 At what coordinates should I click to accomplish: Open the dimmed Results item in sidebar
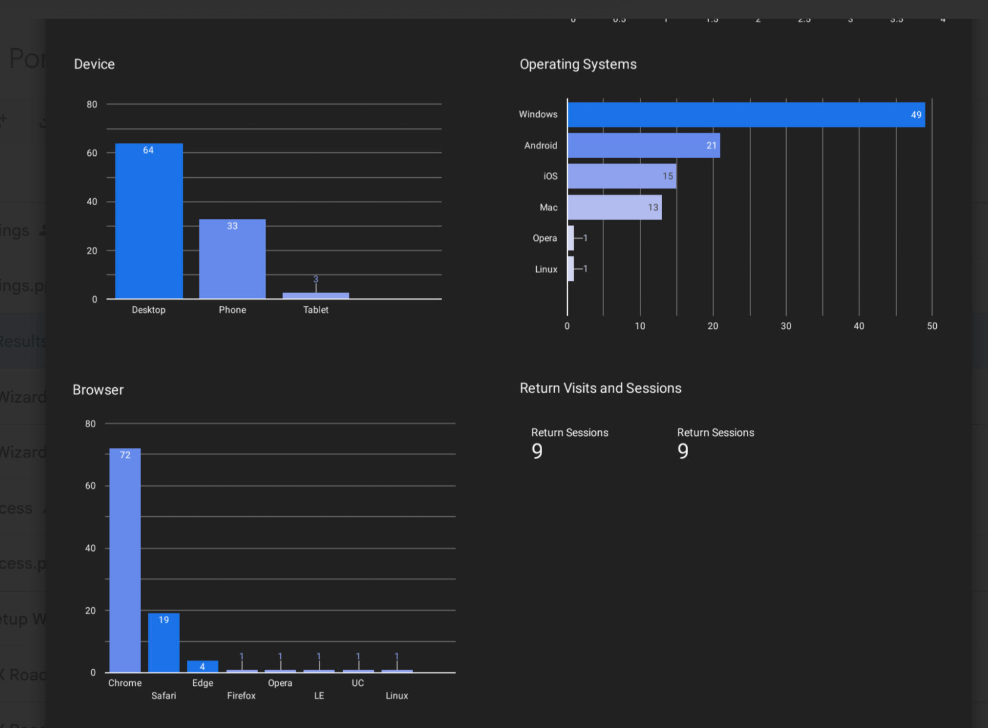pos(23,341)
